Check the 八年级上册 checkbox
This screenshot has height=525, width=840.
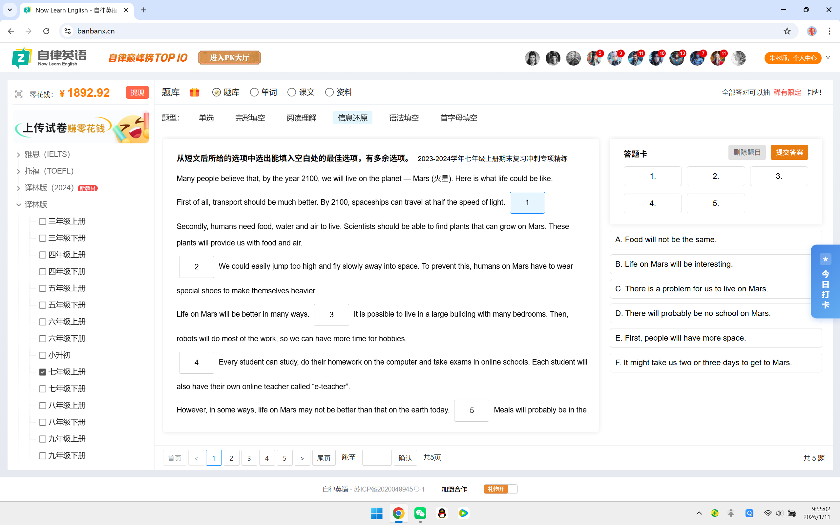pyautogui.click(x=43, y=406)
